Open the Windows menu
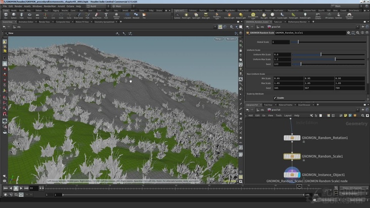 click(x=37, y=6)
